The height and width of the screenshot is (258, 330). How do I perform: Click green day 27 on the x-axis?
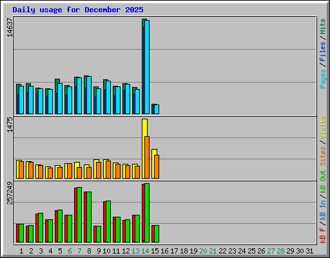[271, 251]
